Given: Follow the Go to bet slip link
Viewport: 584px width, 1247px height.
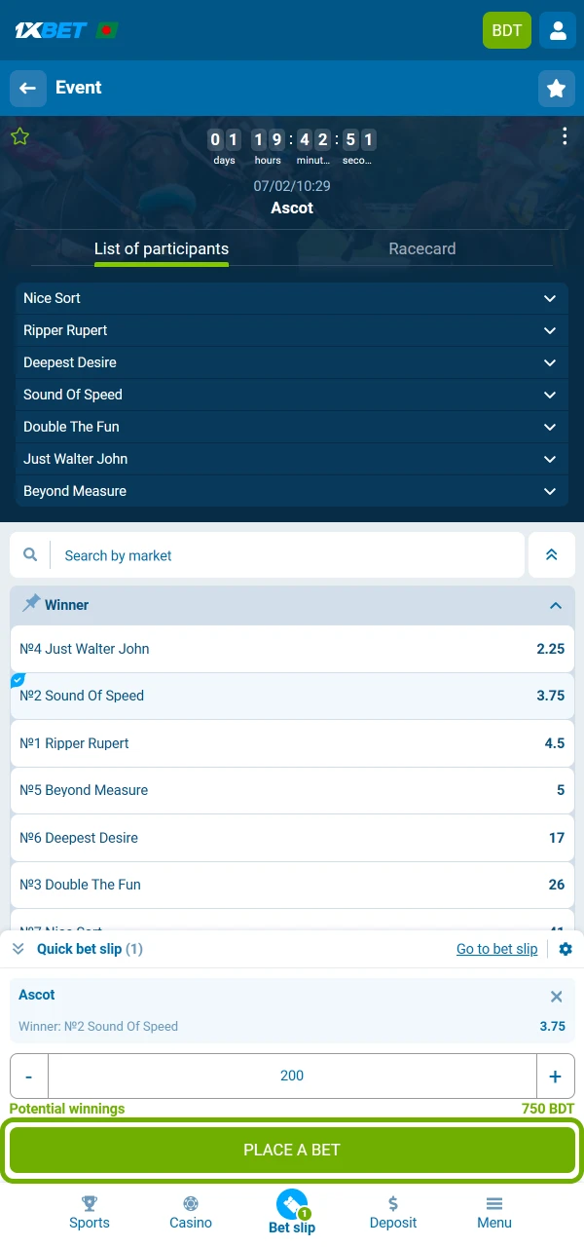Looking at the screenshot, I should pos(496,949).
